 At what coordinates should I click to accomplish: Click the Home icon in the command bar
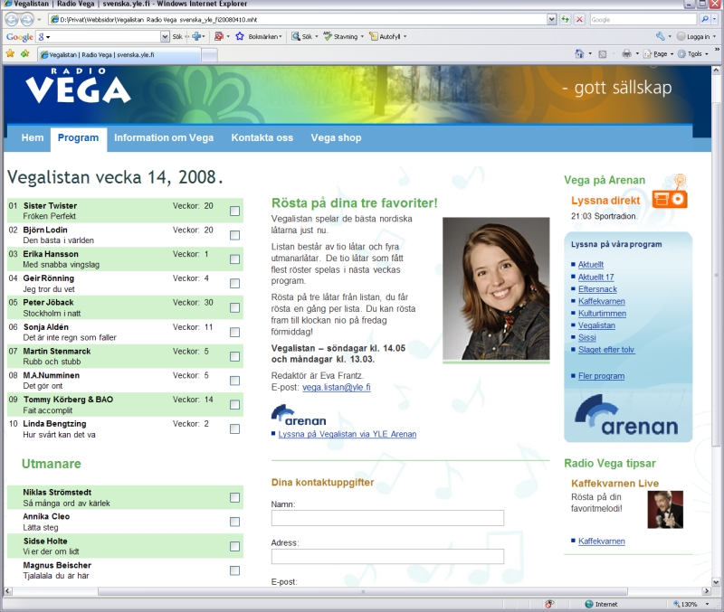(x=579, y=54)
